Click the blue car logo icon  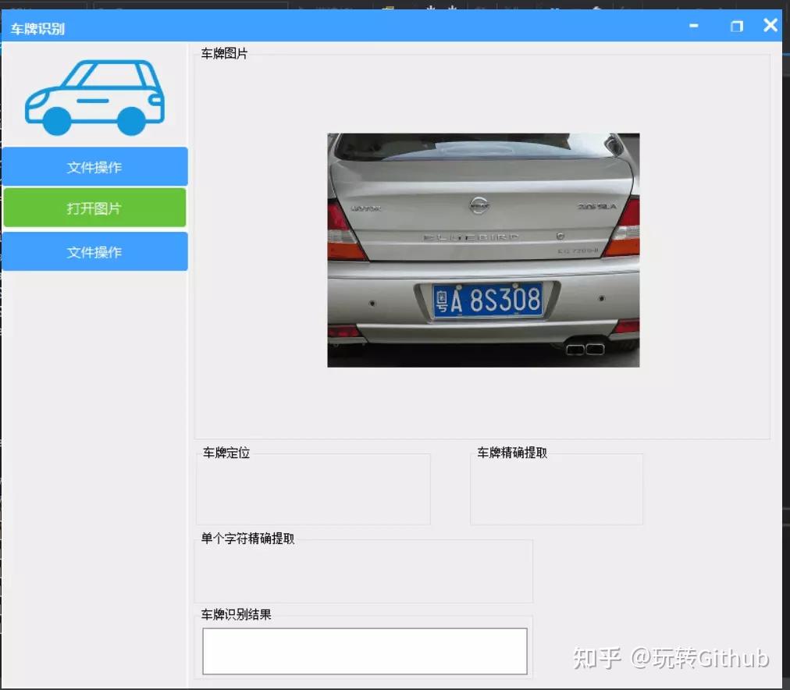point(94,98)
